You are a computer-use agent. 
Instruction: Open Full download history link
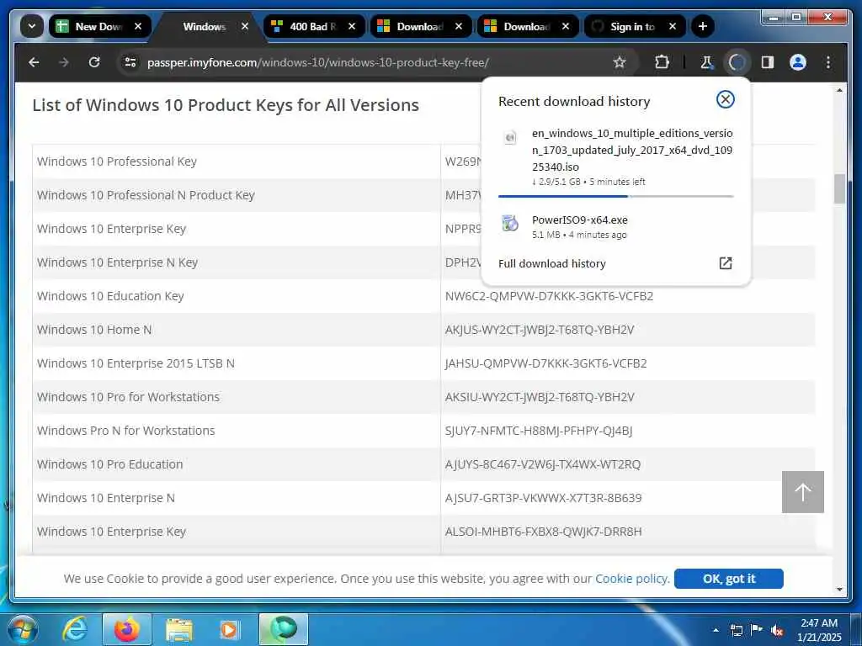coord(552,263)
